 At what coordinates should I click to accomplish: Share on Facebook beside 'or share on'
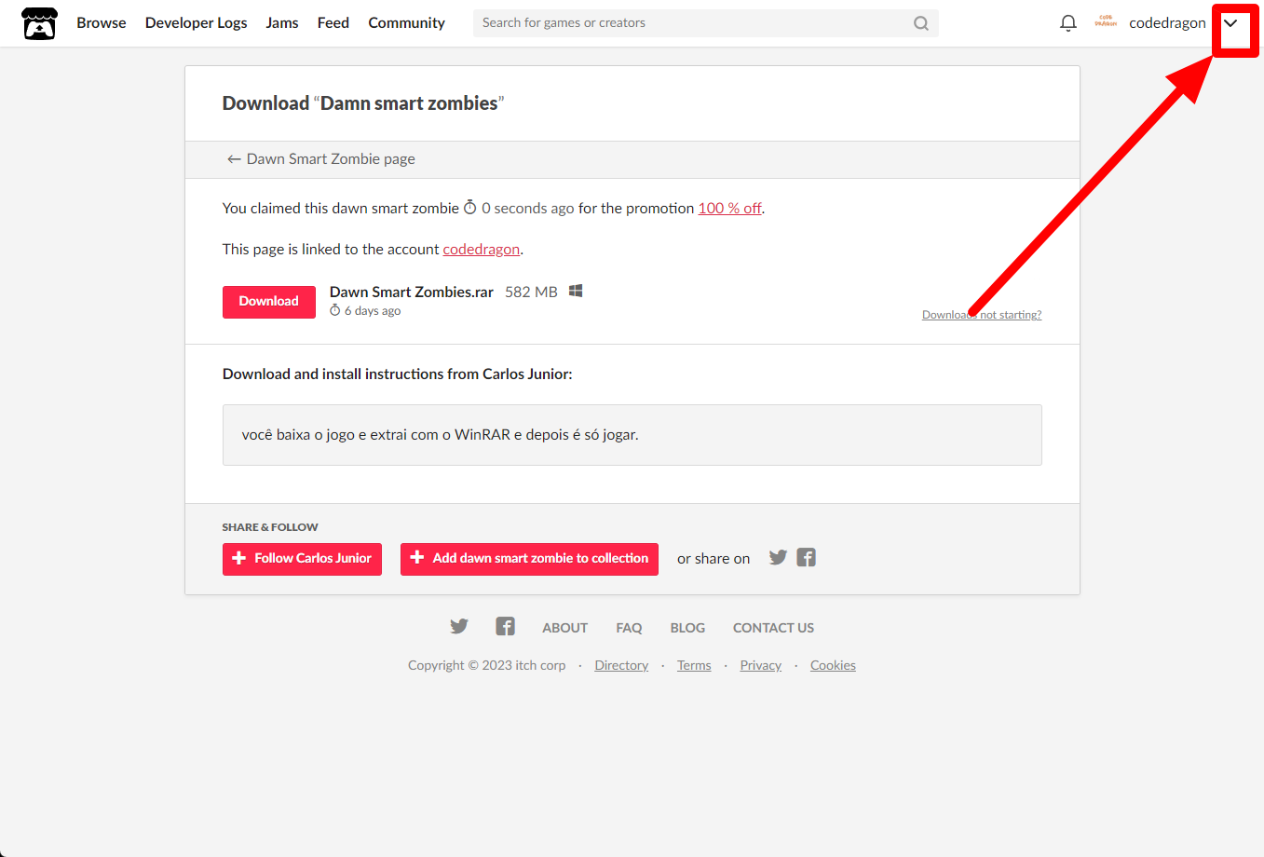point(807,557)
